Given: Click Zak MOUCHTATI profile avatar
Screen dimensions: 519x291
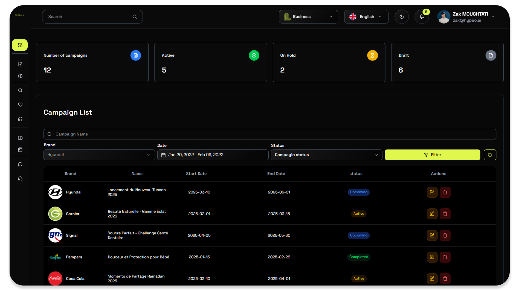Looking at the screenshot, I should 444,17.
